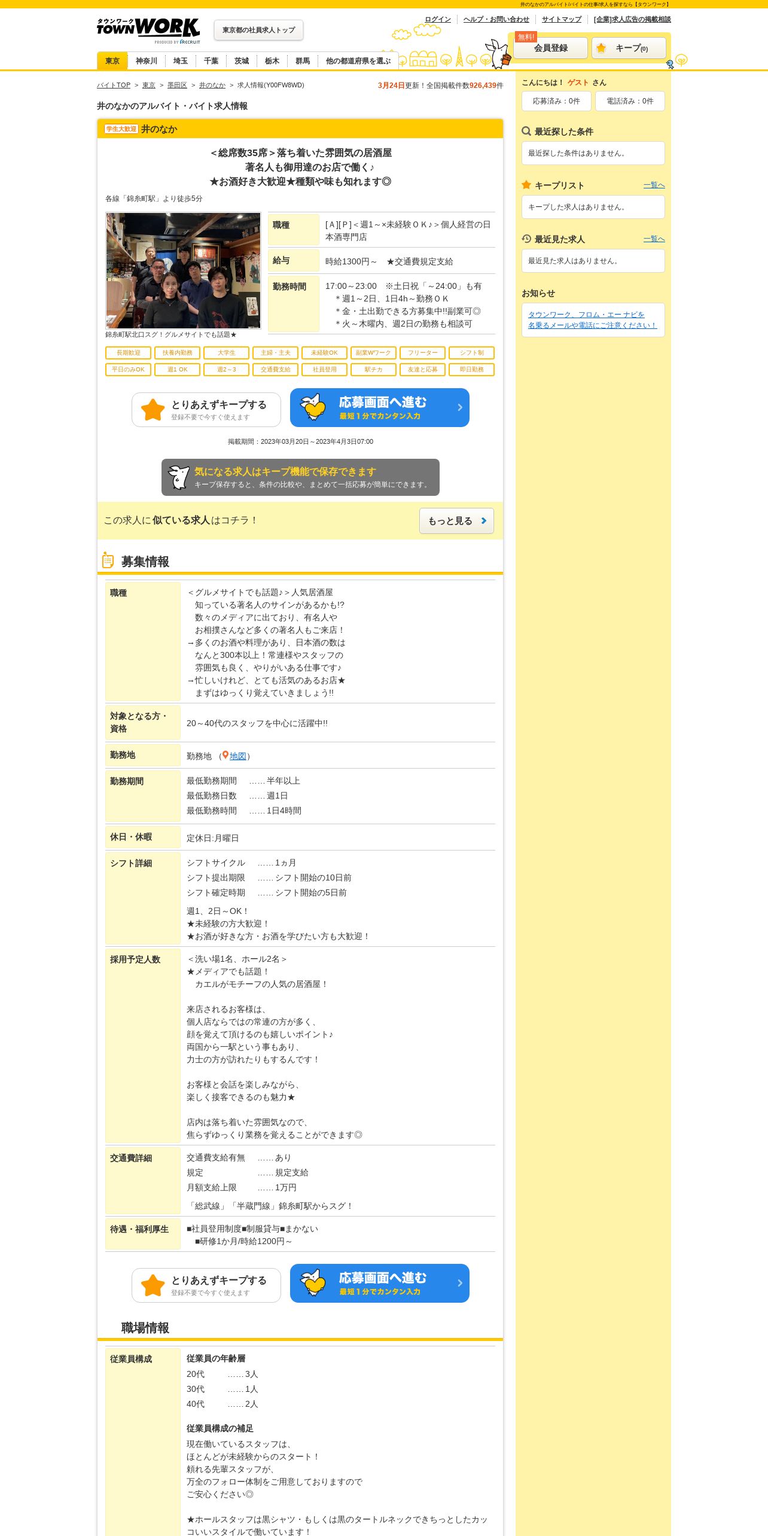This screenshot has width=768, height=1536.
Task: Click the 社員登用 tag
Action: (324, 370)
